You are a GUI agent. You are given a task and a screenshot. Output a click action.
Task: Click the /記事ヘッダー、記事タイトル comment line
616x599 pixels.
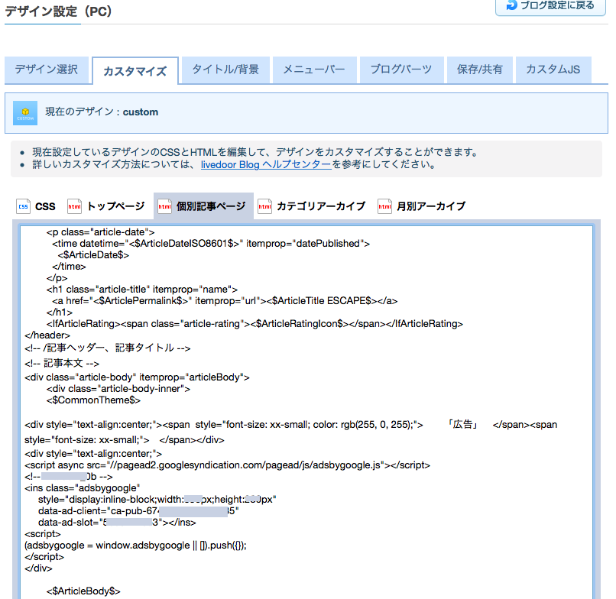tap(107, 348)
